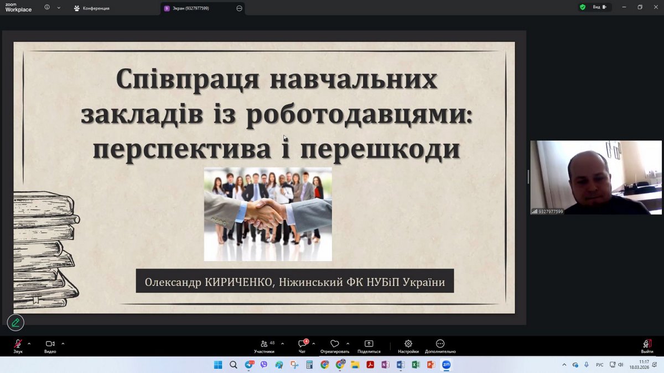Open PowerPoint from the Windows taskbar
This screenshot has height=373, width=664.
coord(431,365)
